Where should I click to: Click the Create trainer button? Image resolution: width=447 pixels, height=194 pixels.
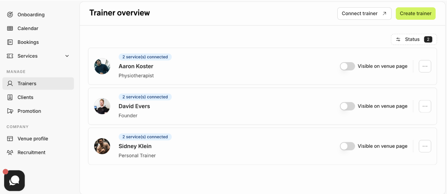[x=416, y=13]
